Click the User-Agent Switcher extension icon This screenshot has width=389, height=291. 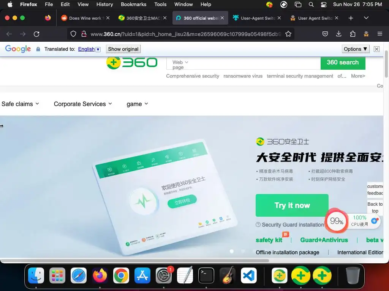366,34
